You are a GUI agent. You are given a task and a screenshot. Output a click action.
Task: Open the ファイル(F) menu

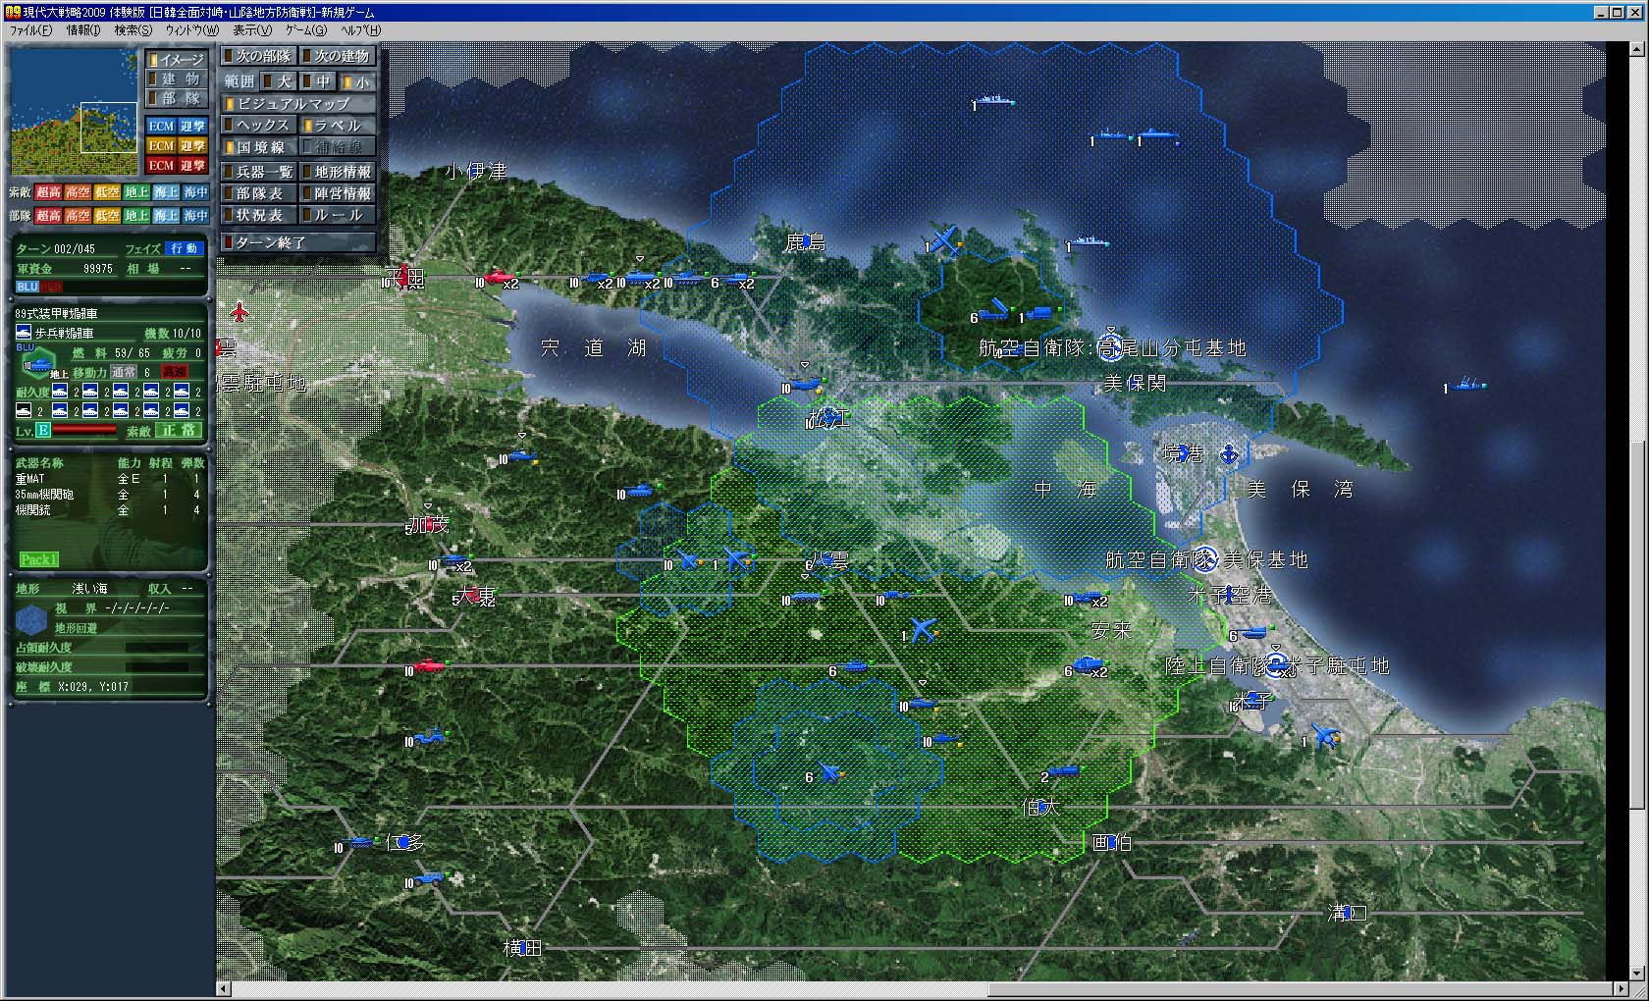(31, 30)
